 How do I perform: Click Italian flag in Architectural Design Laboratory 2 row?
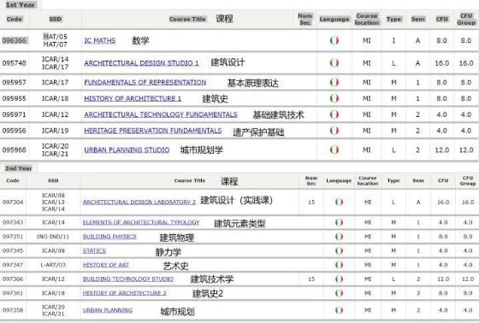(x=339, y=203)
